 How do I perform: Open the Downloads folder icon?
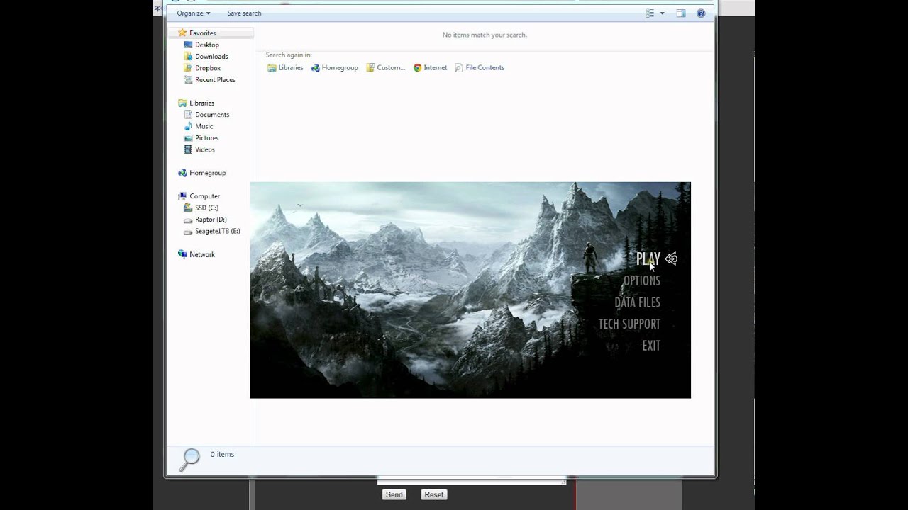click(188, 56)
